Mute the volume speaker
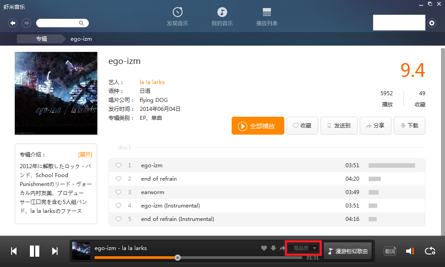The height and width of the screenshot is (267, 445). coord(410,251)
